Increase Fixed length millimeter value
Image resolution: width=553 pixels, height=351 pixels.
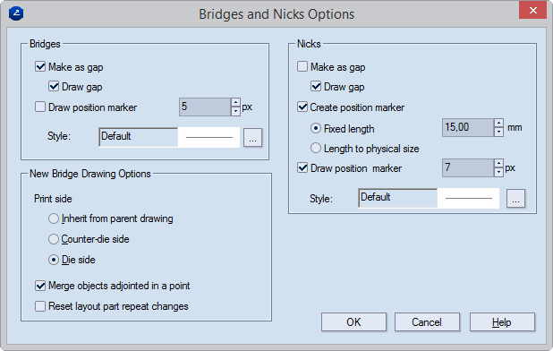(498, 123)
